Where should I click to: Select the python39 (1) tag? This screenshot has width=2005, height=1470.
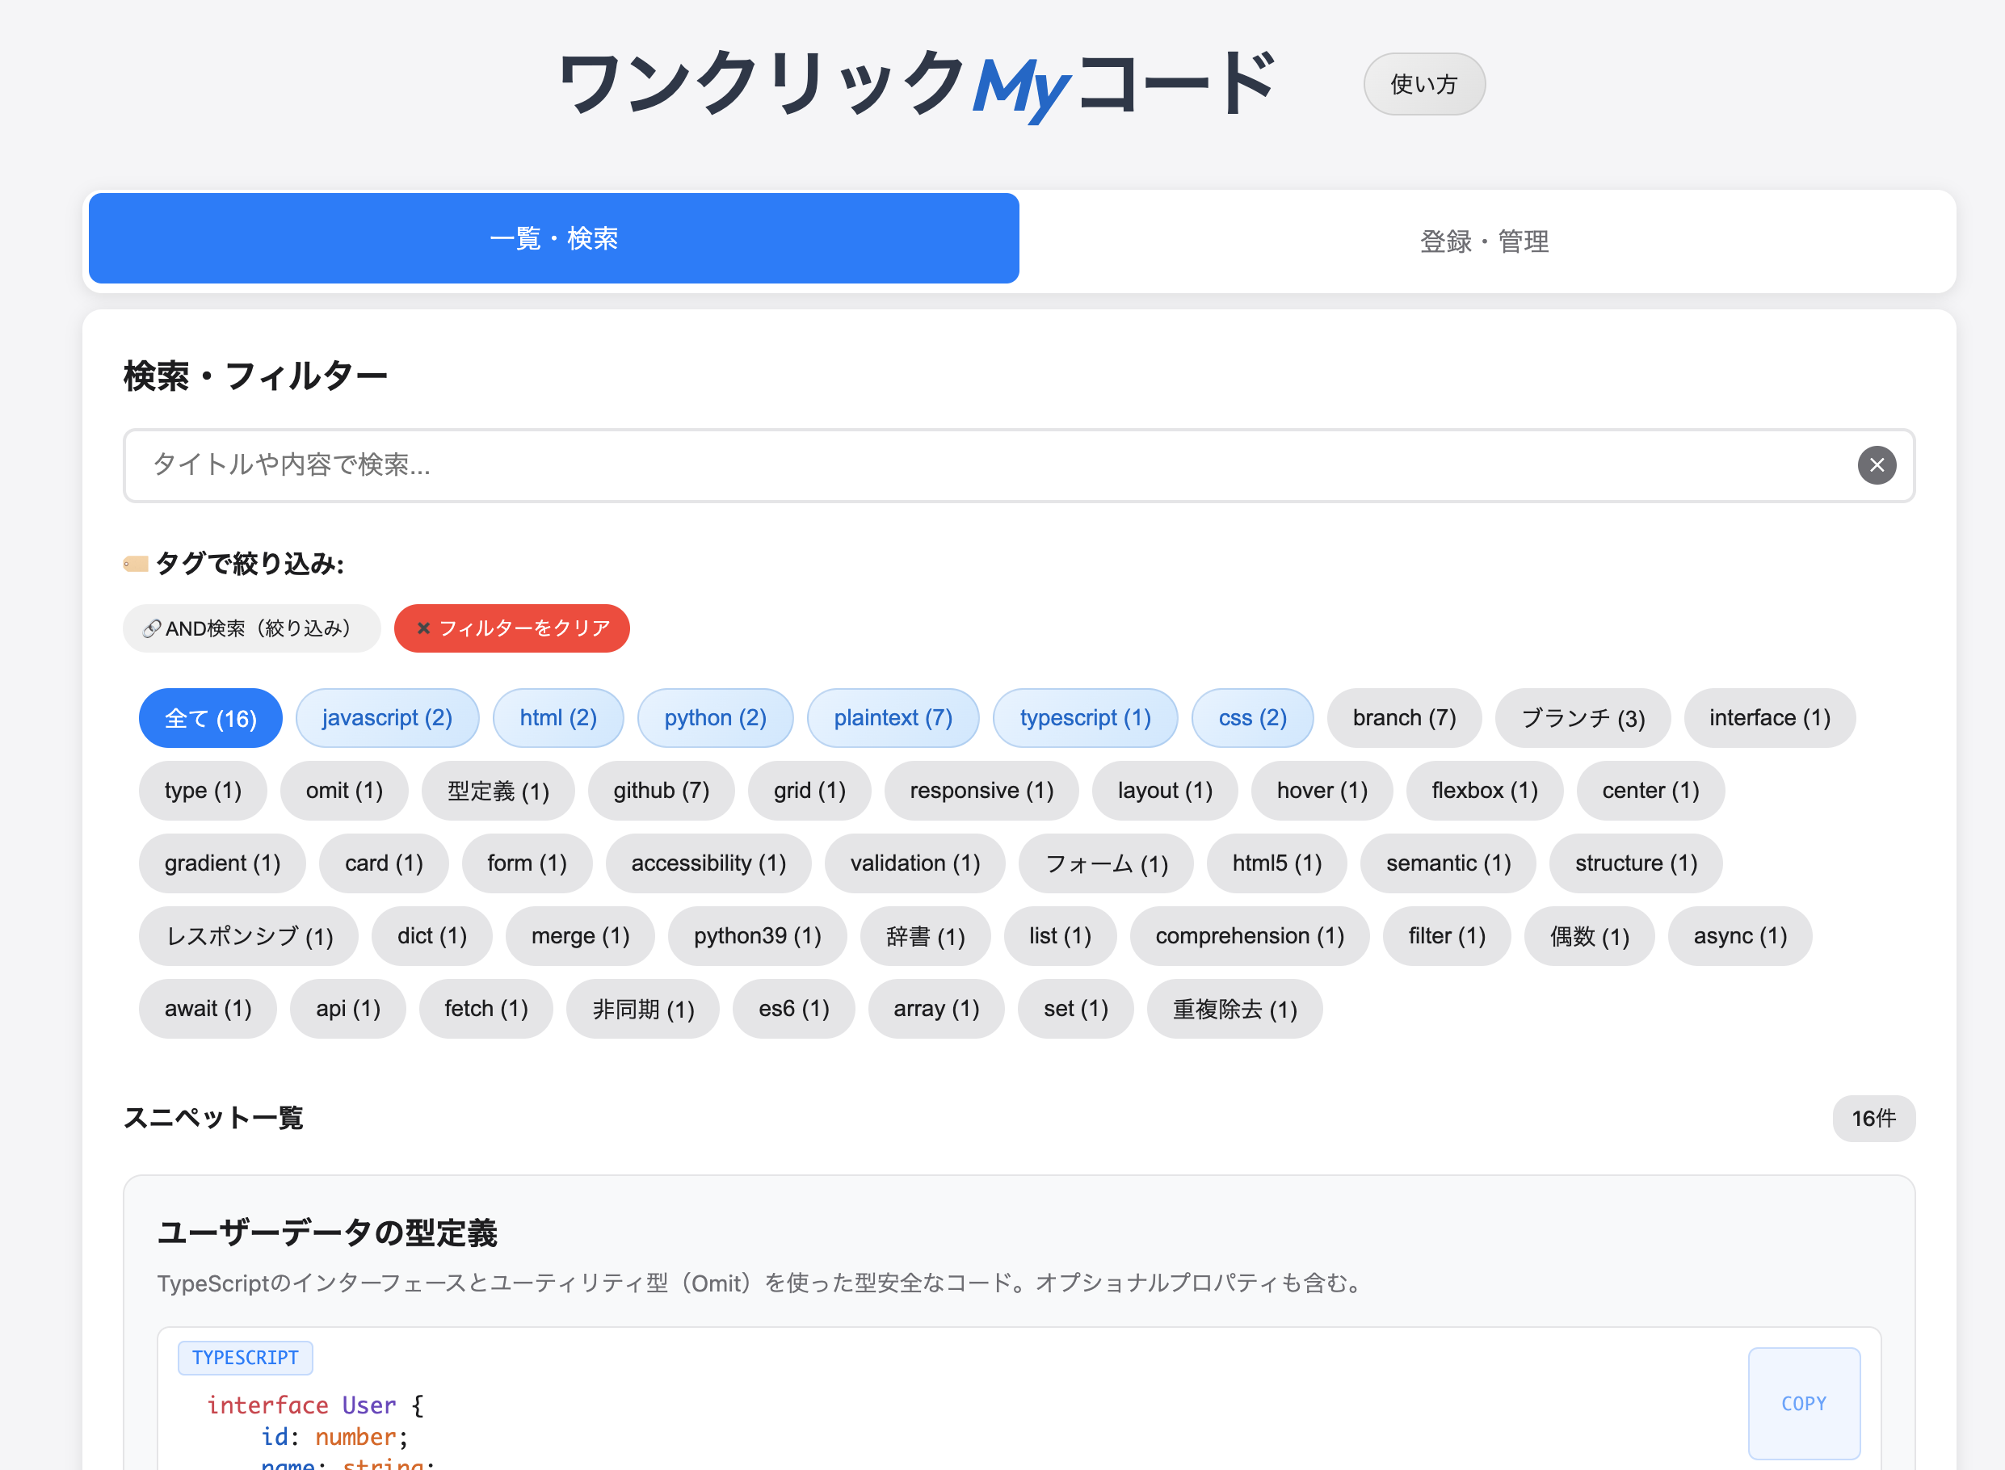757,937
